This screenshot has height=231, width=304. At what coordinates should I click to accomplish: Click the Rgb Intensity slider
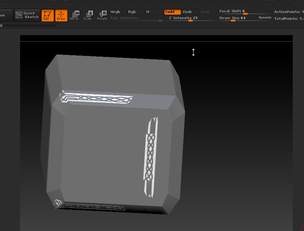[136, 18]
